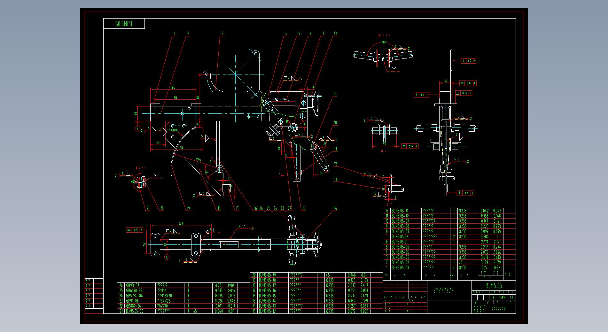This screenshot has width=608, height=332.
Task: Click part code BJM5.05-20 in row 21
Action: coord(135,311)
